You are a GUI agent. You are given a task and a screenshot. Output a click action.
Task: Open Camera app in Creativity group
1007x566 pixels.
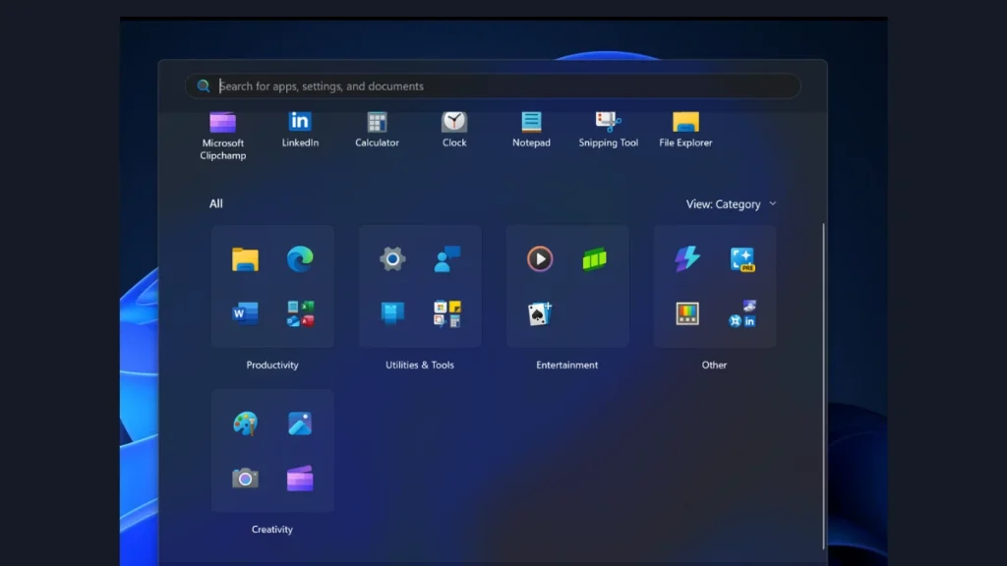pyautogui.click(x=245, y=479)
